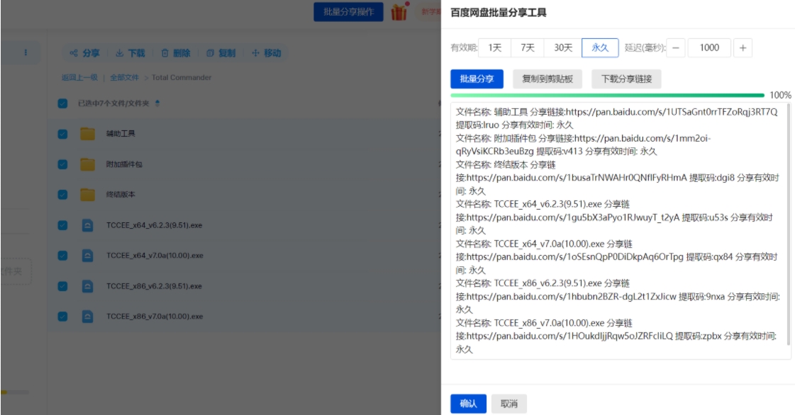Screen dimensions: 795x415
Task: Uncheck TCCEE_x86_v6.2.3(9.51).exe checkbox
Action: [63, 286]
